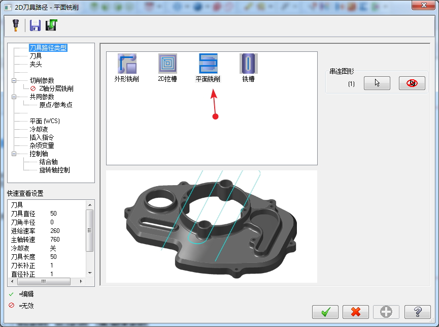Collapse the 控制轴 tree node
The width and height of the screenshot is (439, 327).
(x=14, y=154)
